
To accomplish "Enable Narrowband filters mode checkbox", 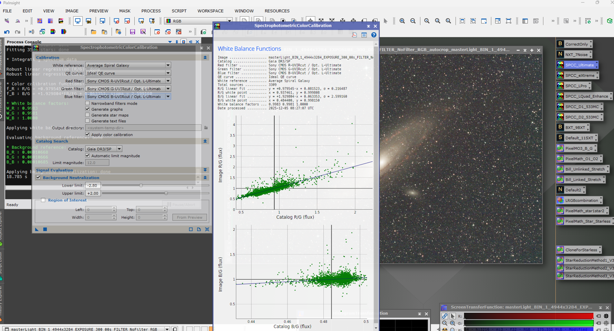I will (x=87, y=103).
